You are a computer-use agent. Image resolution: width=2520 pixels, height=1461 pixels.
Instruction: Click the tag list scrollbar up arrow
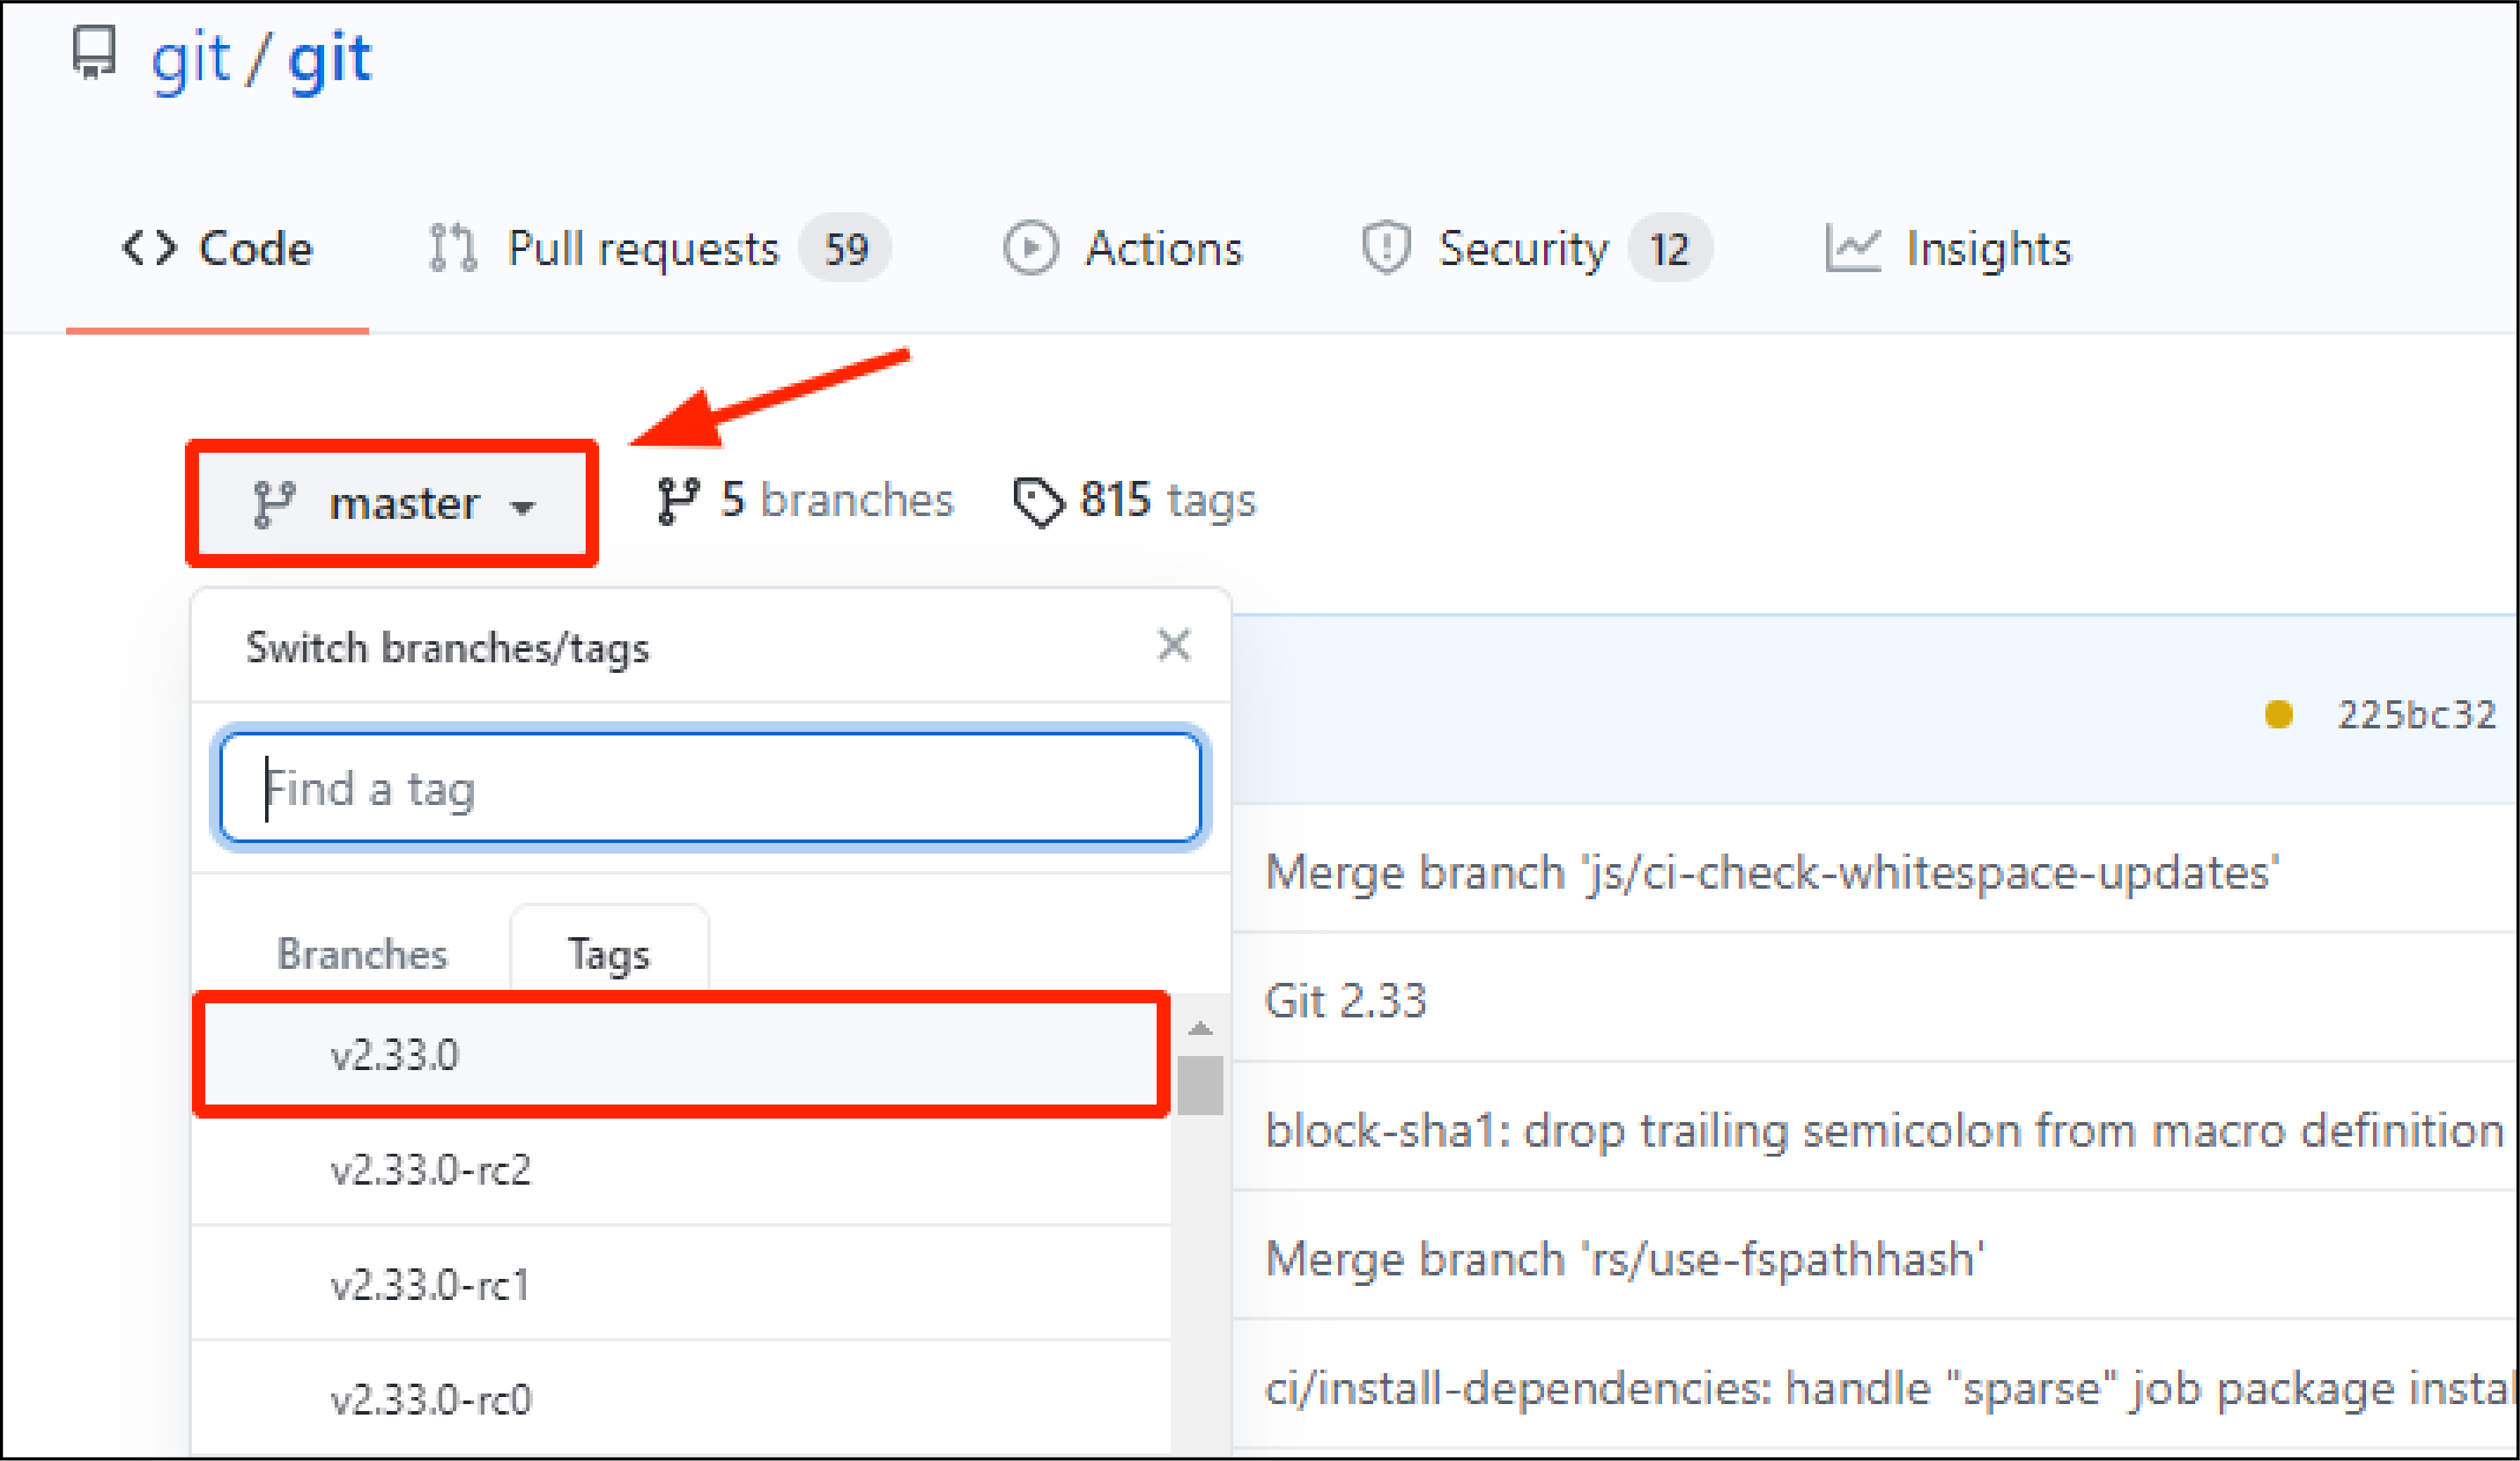click(1200, 1028)
